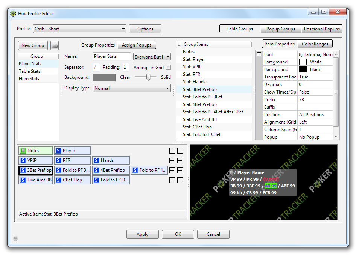Click the New Group button
356x255 pixels.
pyautogui.click(x=33, y=45)
